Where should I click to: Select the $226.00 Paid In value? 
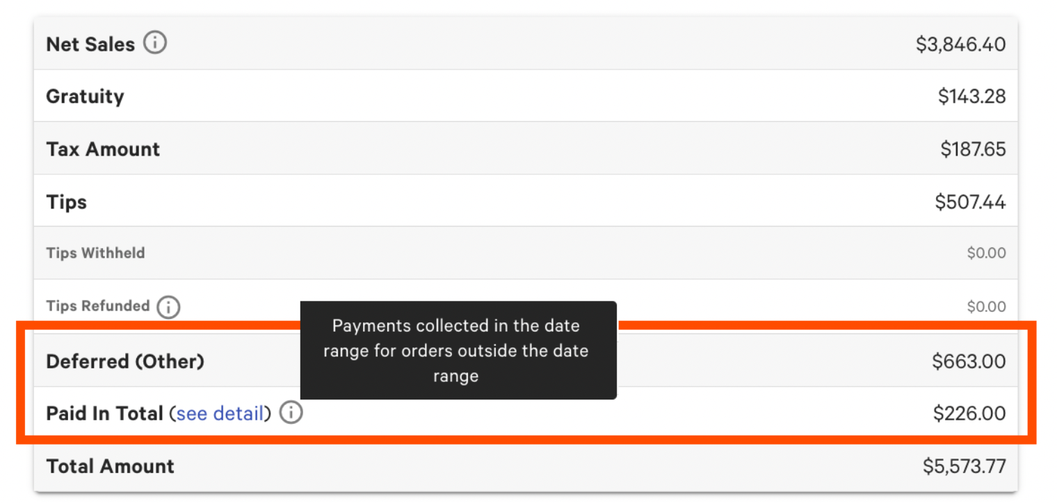[x=969, y=414]
